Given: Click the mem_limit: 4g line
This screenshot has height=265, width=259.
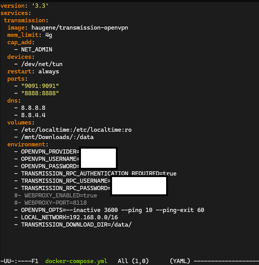Looking at the screenshot, I should [30, 35].
